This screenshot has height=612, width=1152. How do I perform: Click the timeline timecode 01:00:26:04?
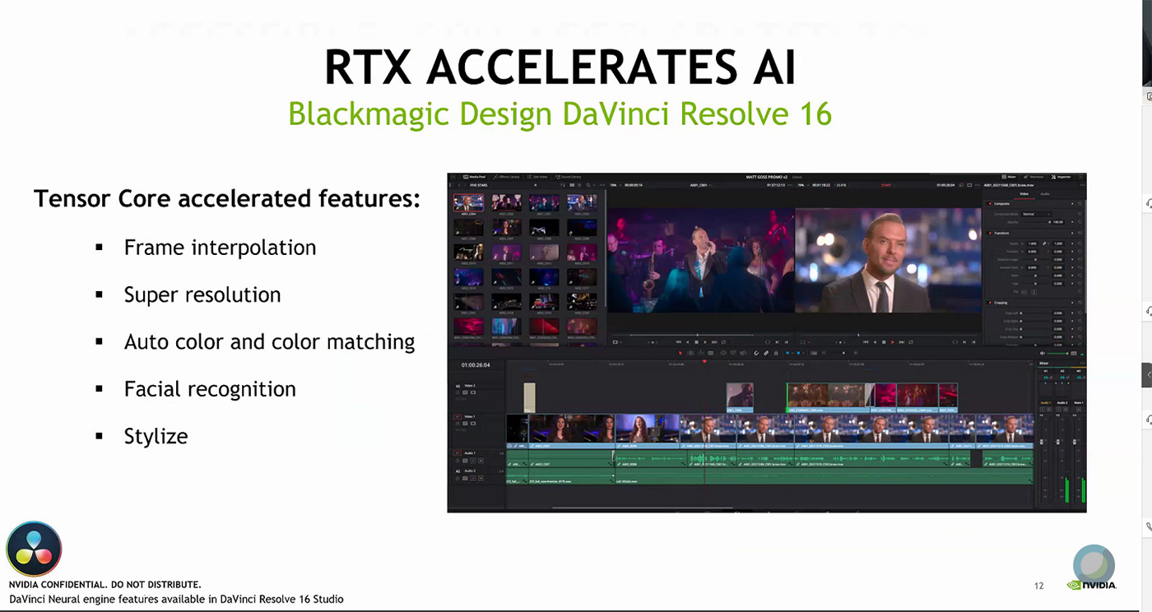coord(476,365)
